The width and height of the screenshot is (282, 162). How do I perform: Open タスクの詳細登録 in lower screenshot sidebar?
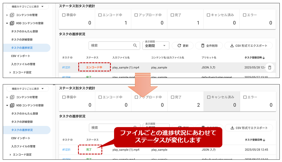[x=22, y=122]
